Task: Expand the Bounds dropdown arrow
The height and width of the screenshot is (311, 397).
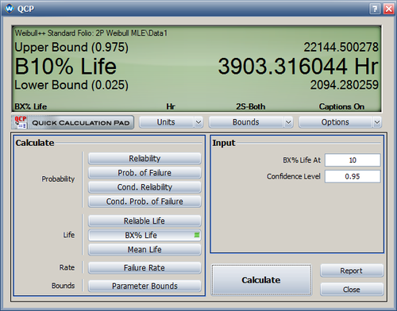Action: point(288,122)
